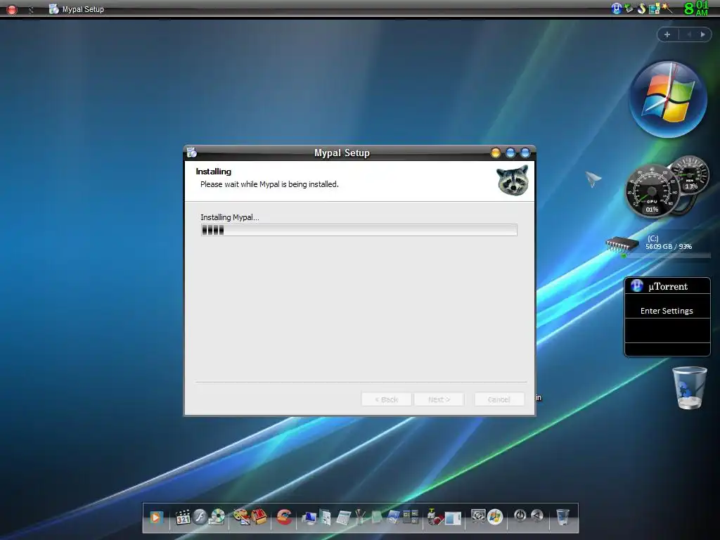Select Mypal Setup task in top bar
The image size is (720, 540).
[x=77, y=9]
